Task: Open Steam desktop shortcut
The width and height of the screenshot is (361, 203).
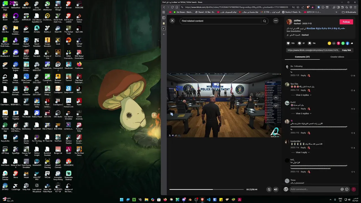Action: click(16, 138)
